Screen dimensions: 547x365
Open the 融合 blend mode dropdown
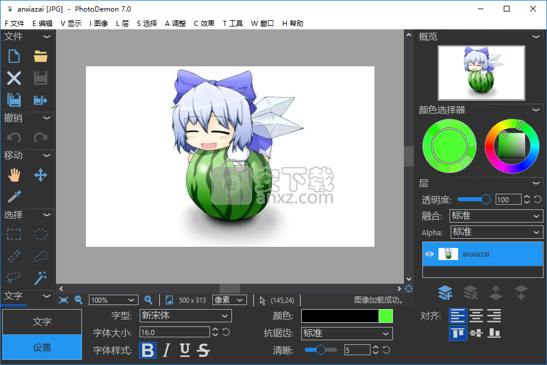point(496,216)
